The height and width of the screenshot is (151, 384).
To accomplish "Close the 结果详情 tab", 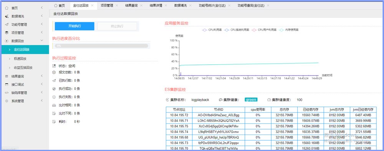I will click(x=166, y=5).
